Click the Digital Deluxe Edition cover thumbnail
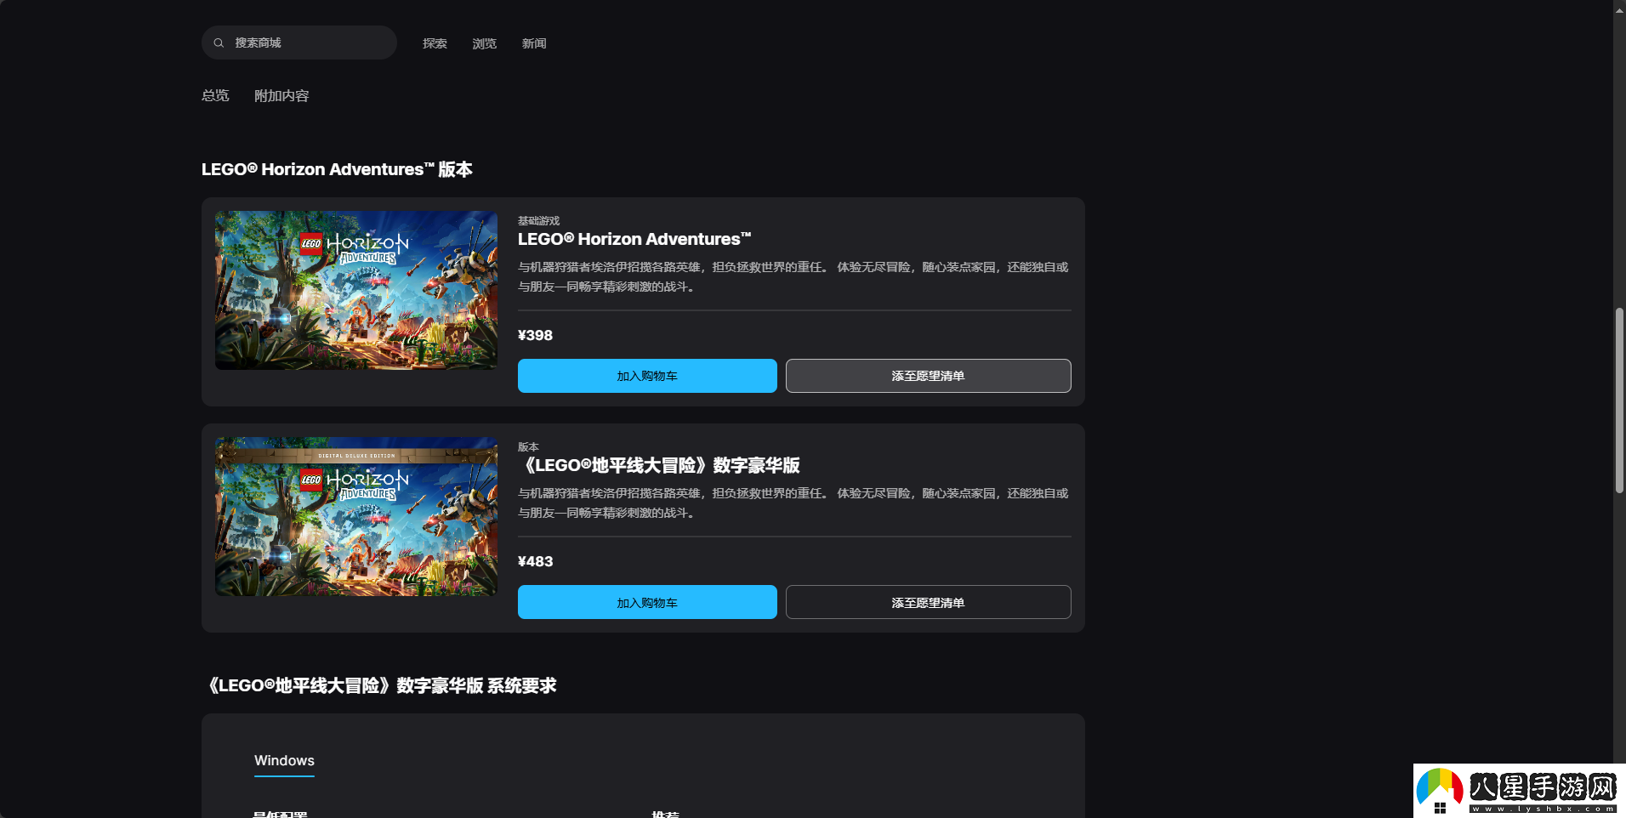Image resolution: width=1626 pixels, height=818 pixels. (355, 516)
